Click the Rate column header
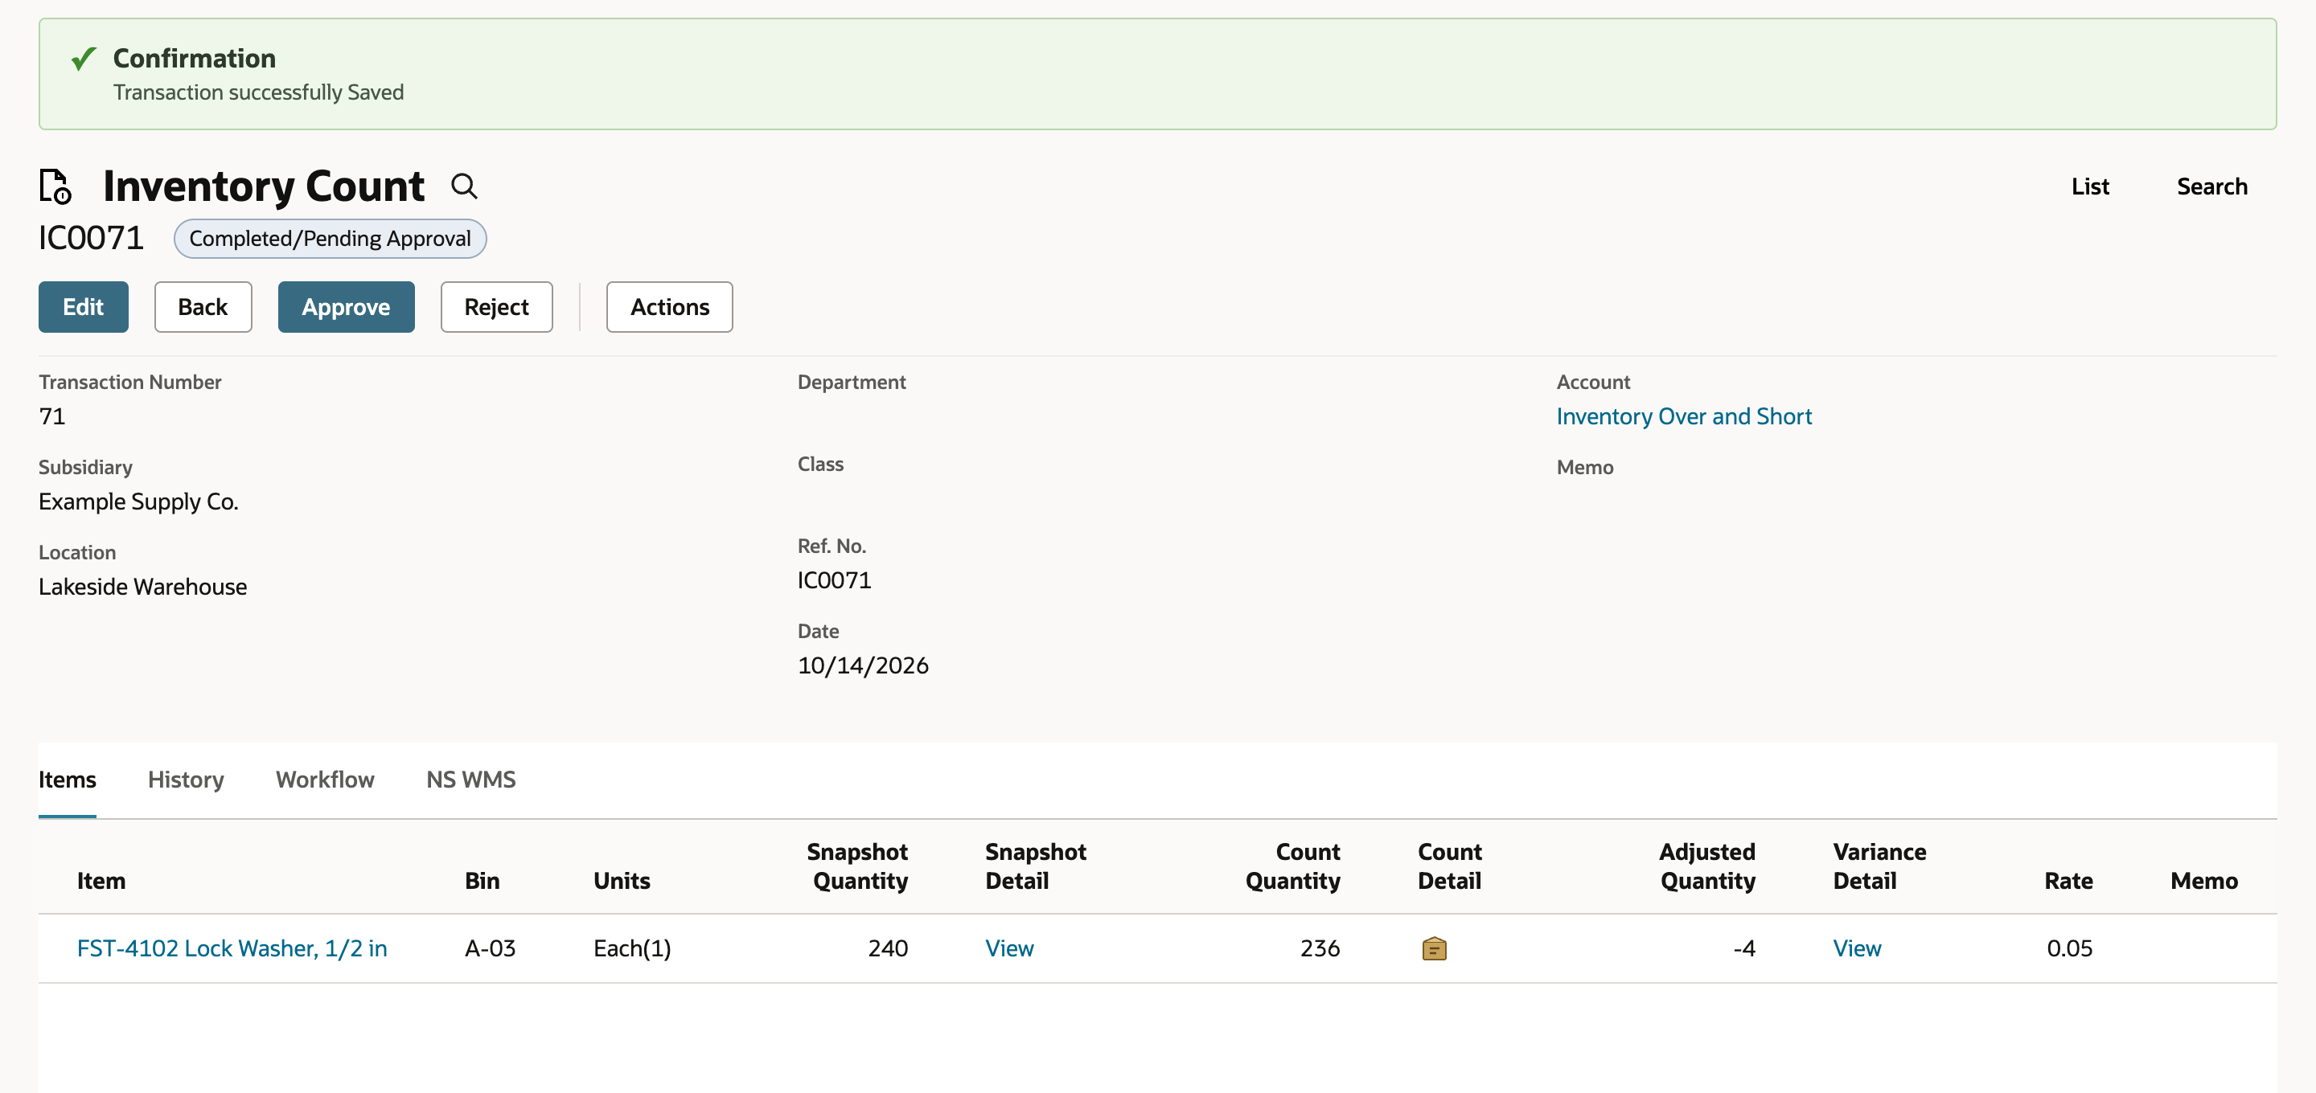Screen dimensions: 2316x1093 (2069, 881)
